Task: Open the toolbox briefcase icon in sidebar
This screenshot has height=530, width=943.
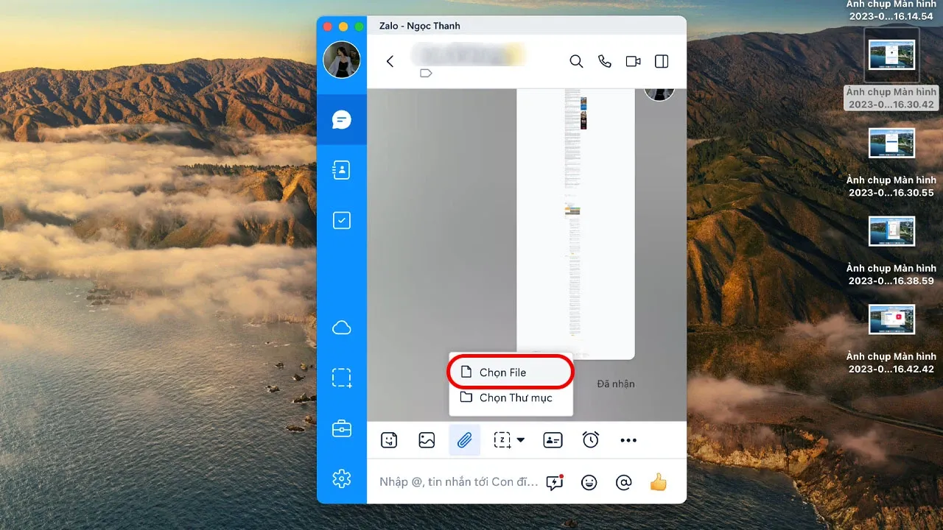Action: [x=342, y=428]
